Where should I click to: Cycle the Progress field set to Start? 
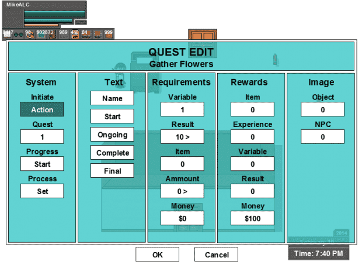point(42,163)
